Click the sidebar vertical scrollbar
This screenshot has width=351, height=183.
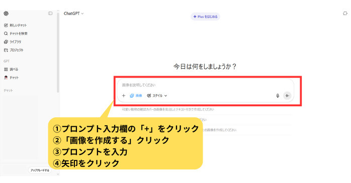point(58,53)
